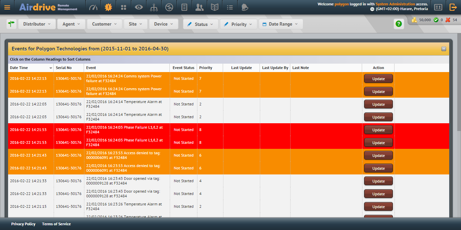
Task: Expand the Device filter dropdown
Action: point(164,24)
